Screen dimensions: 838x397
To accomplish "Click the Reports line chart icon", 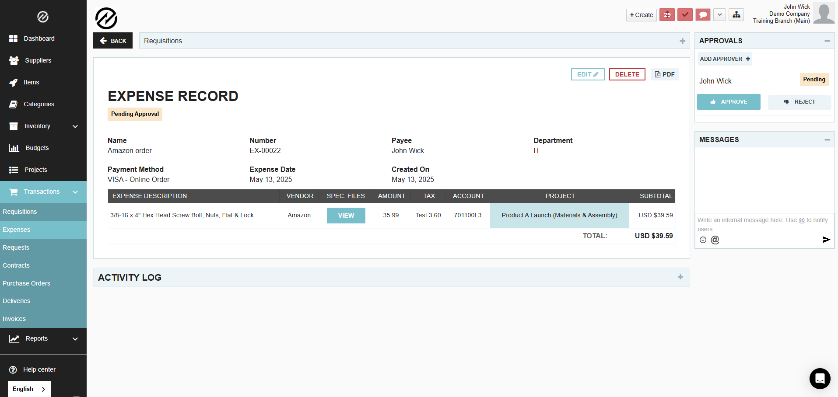I will (14, 338).
